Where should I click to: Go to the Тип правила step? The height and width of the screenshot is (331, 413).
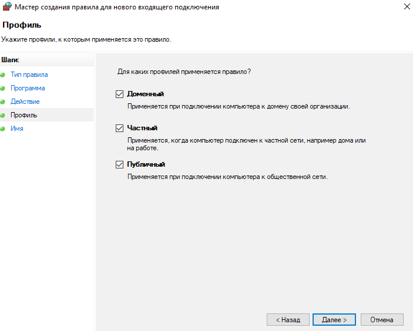(29, 75)
